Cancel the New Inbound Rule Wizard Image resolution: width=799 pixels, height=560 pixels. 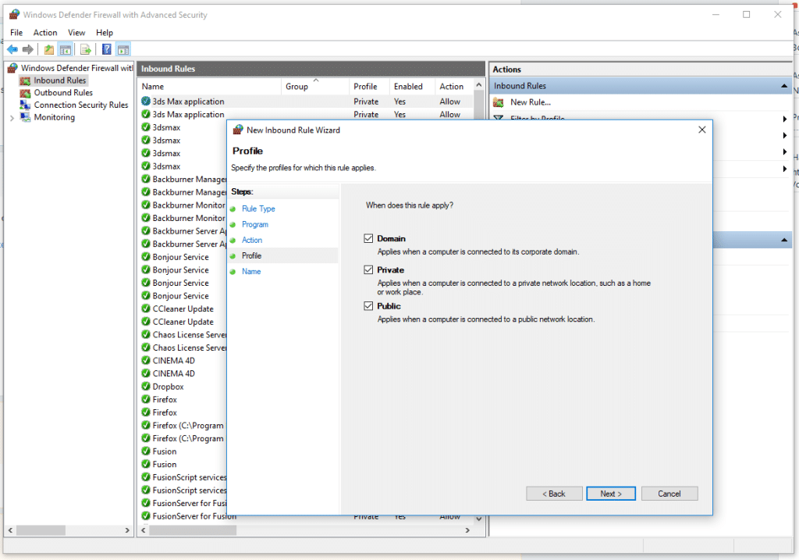pos(669,493)
